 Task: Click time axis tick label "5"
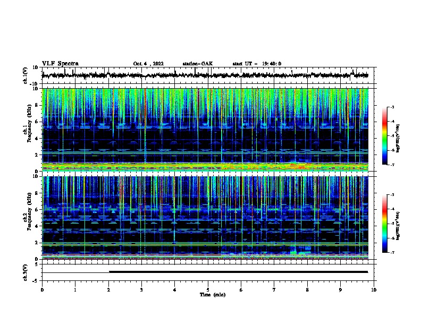pos(208,290)
